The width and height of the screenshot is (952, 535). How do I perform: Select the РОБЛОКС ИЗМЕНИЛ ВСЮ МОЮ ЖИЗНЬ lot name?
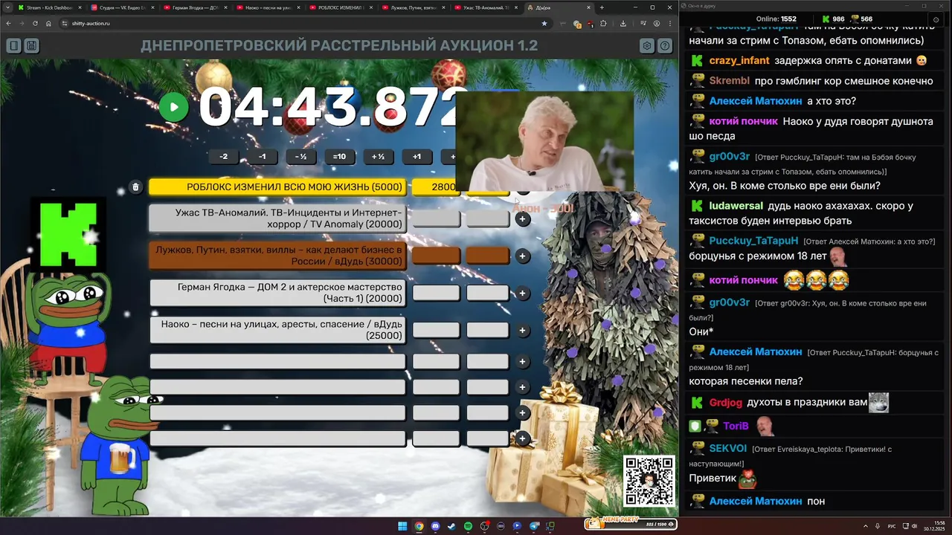tap(277, 187)
